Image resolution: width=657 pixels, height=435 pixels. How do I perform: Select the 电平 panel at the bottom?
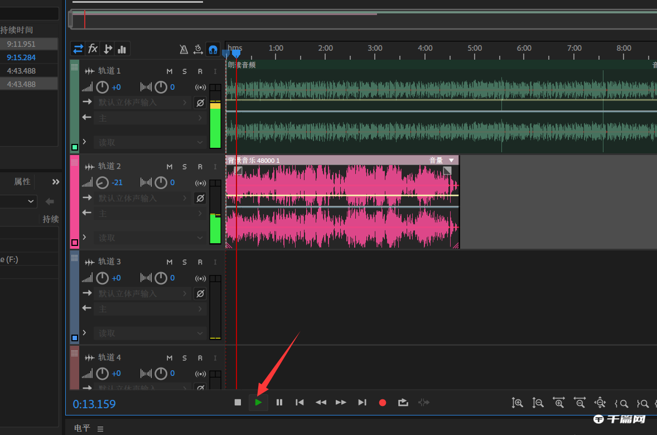pyautogui.click(x=81, y=428)
